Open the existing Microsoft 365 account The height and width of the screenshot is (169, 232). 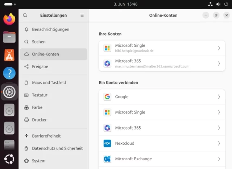click(x=162, y=63)
